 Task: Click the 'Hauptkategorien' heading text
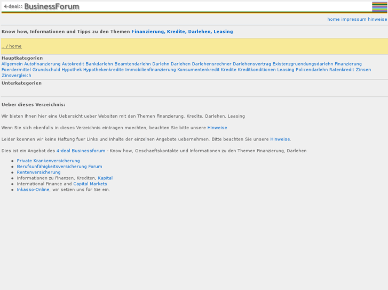(x=22, y=58)
